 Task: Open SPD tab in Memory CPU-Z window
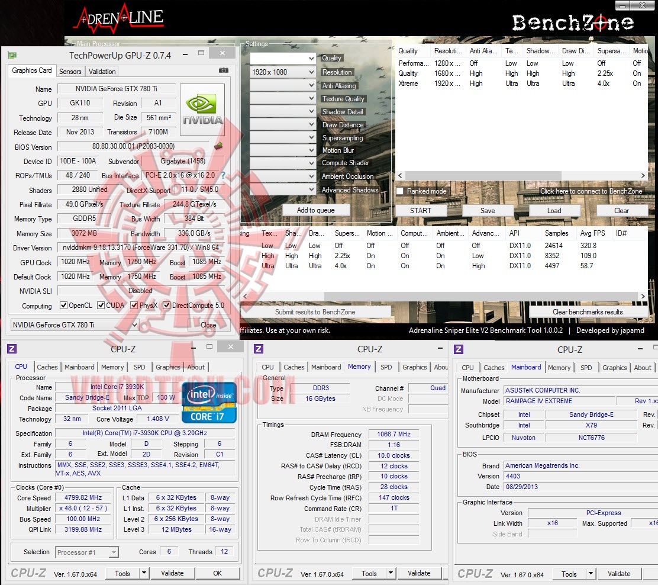[x=386, y=367]
